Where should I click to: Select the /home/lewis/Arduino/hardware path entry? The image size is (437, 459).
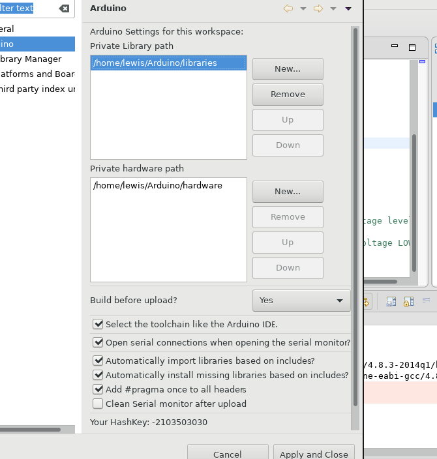click(x=158, y=186)
